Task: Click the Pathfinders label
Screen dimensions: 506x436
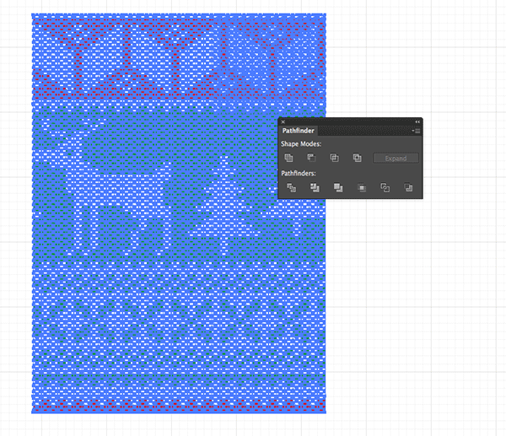Action: tap(299, 173)
